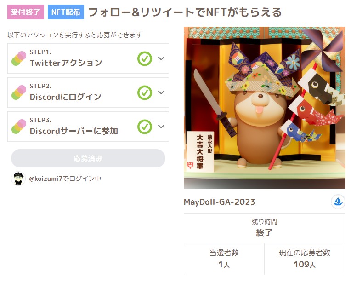Click the OpenSea ship icon
This screenshot has width=351, height=283.
tap(338, 202)
